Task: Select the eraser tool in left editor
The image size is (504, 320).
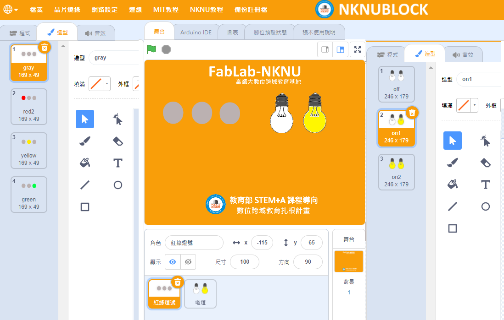Action: pos(118,141)
